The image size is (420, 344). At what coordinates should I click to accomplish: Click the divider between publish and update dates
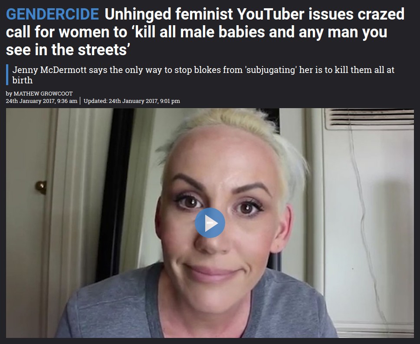click(80, 101)
